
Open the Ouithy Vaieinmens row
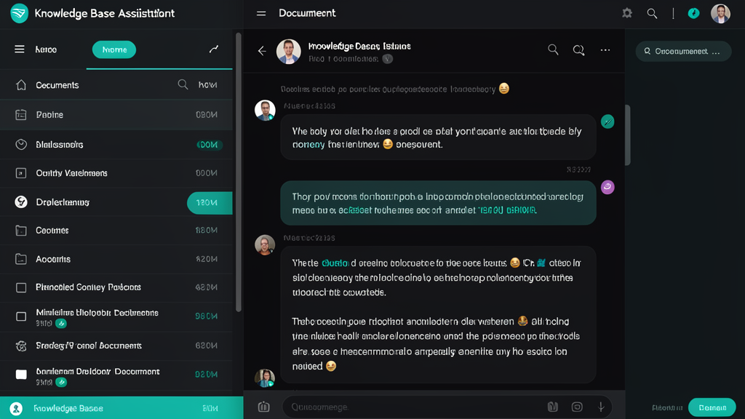coord(116,173)
